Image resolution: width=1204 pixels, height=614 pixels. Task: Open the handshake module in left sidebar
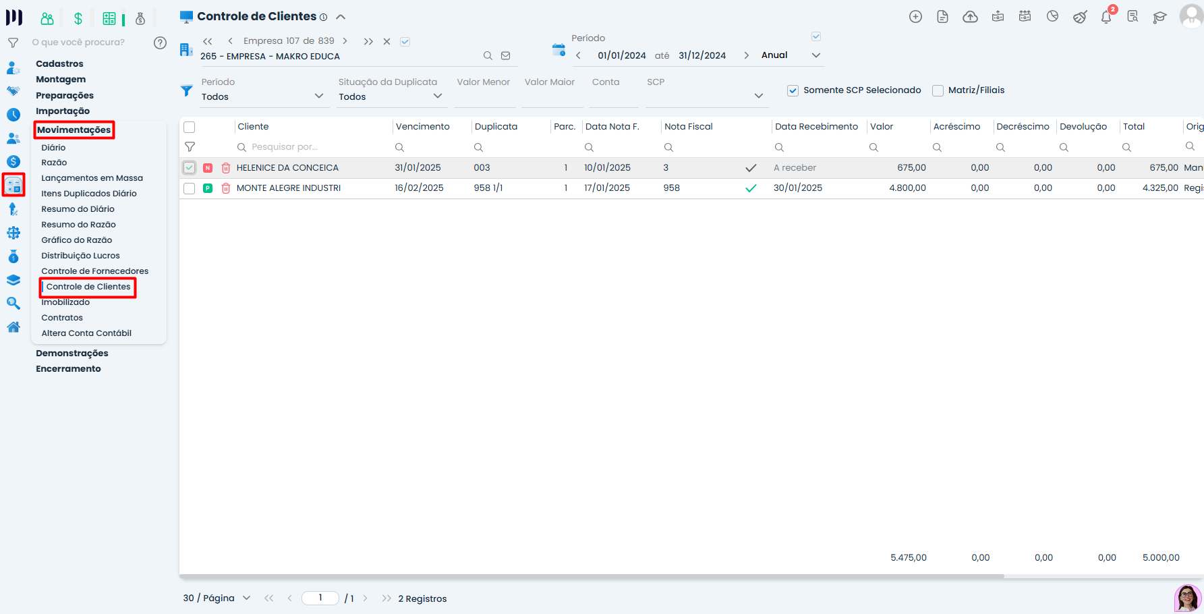click(13, 91)
